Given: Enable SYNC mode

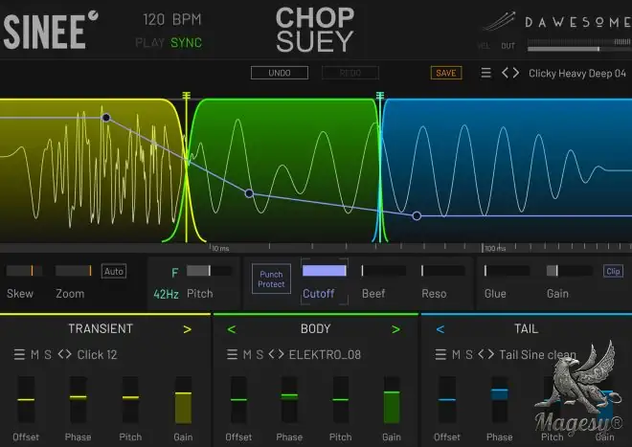Looking at the screenshot, I should coord(186,43).
